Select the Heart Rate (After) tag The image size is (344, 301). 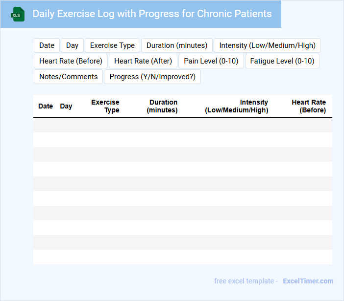click(143, 61)
